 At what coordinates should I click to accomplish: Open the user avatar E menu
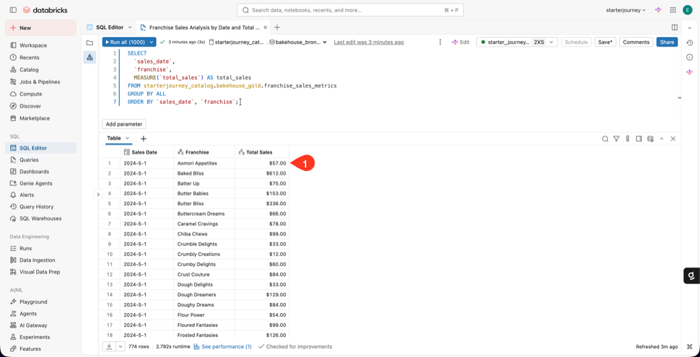pyautogui.click(x=688, y=10)
